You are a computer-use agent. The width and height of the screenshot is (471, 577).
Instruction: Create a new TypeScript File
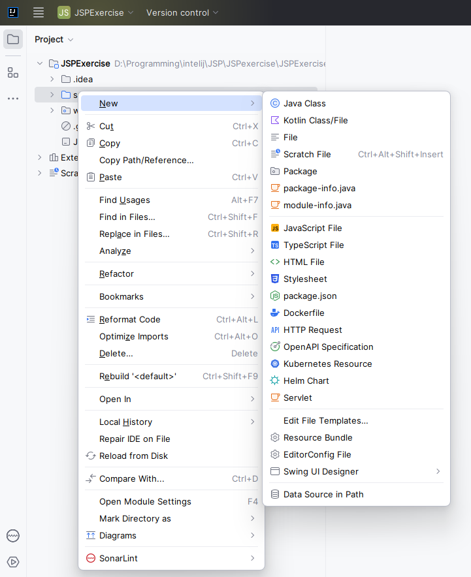[x=356, y=245]
